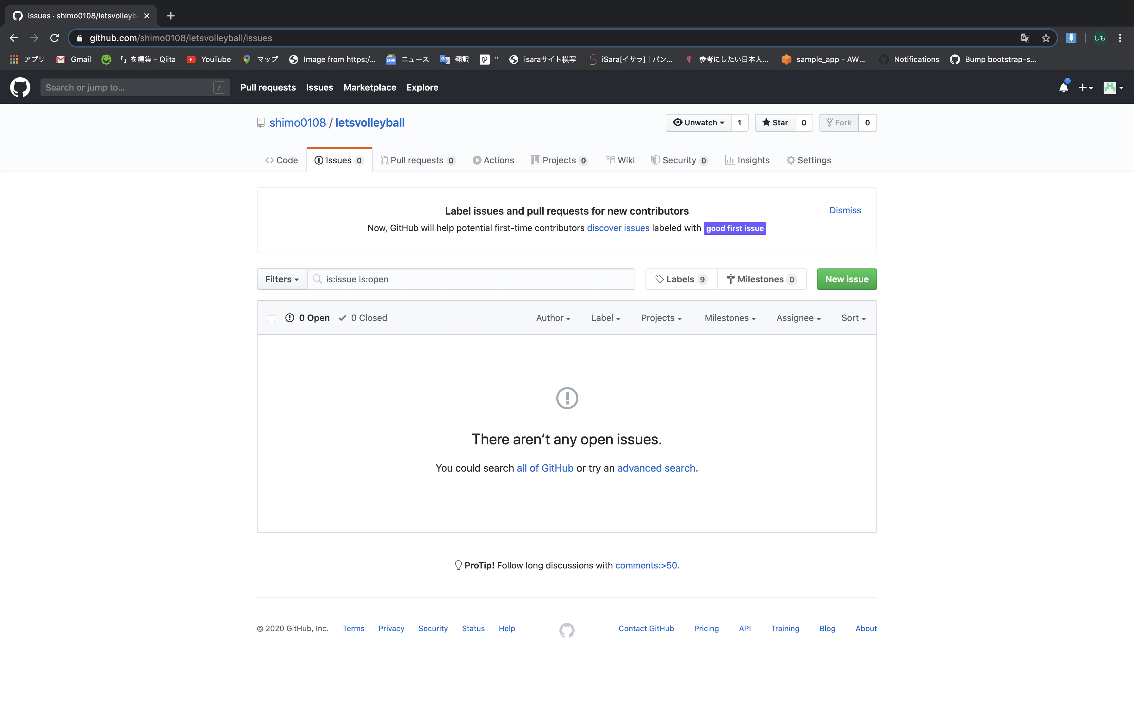1134x709 pixels.
Task: Tick the select-all issues checkbox
Action: (271, 318)
